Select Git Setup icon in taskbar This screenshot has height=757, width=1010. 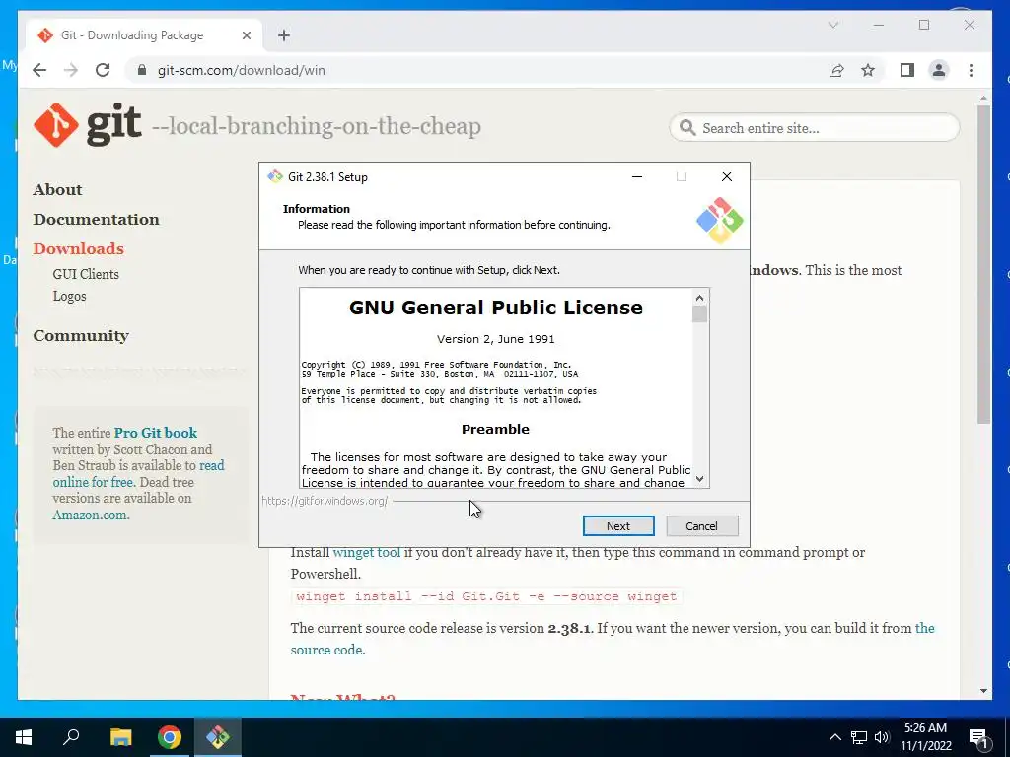218,737
